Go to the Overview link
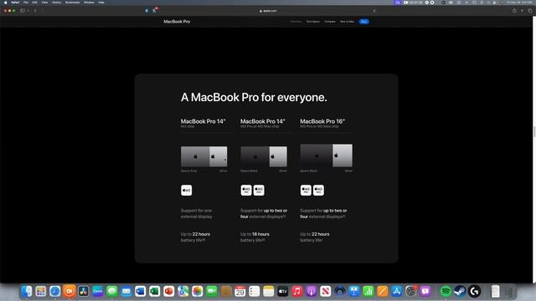 tap(296, 22)
